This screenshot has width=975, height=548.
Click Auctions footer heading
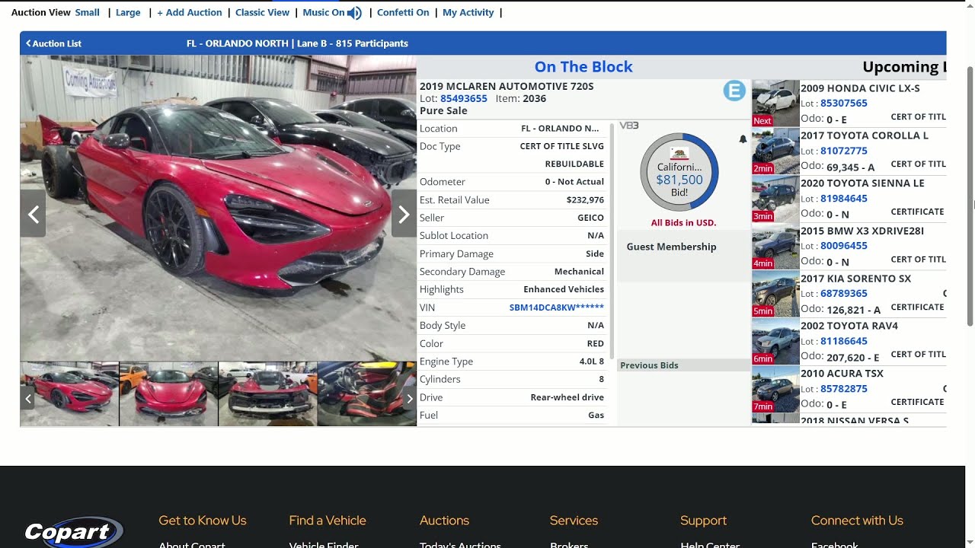tap(444, 521)
